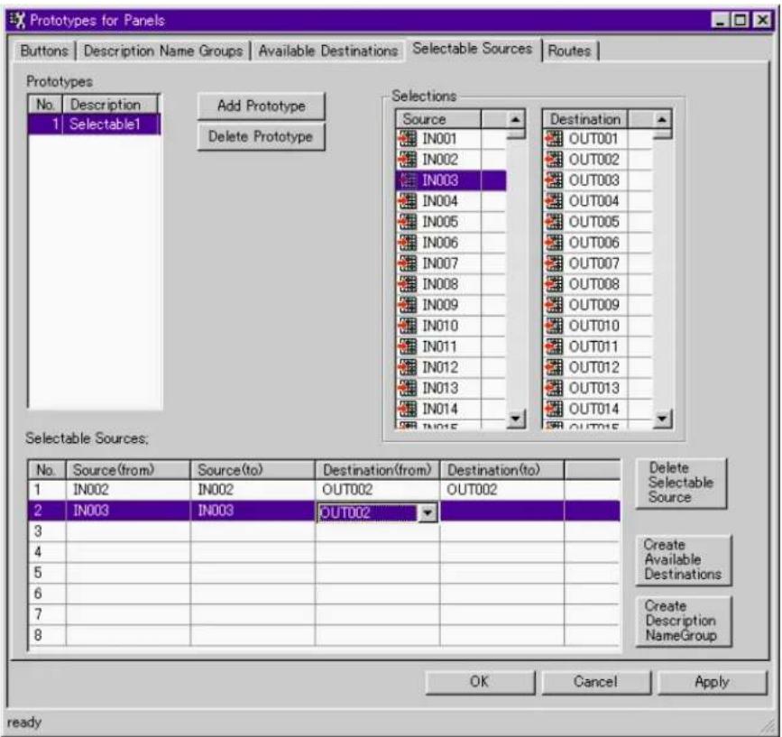
Task: Click Create Available Destinations button
Action: (684, 559)
